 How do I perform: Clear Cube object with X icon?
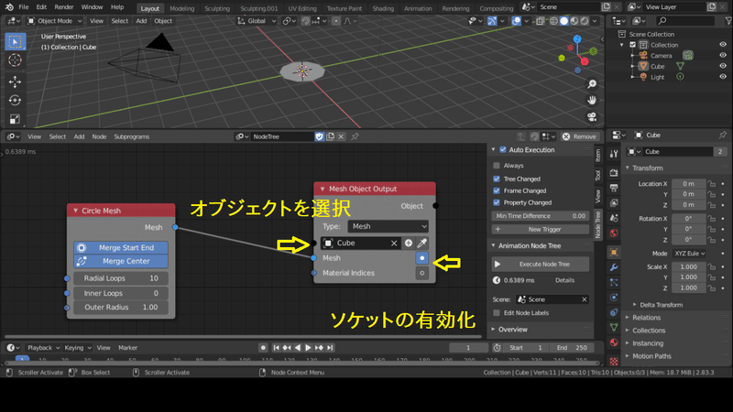(x=394, y=243)
